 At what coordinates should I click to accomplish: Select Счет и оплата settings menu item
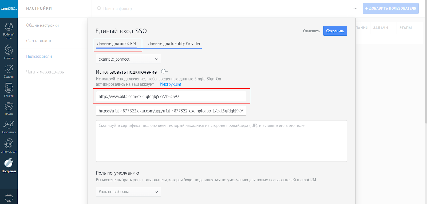39,41
